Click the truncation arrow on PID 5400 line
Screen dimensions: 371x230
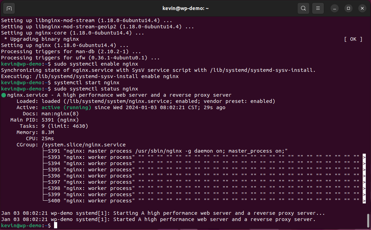364,201
